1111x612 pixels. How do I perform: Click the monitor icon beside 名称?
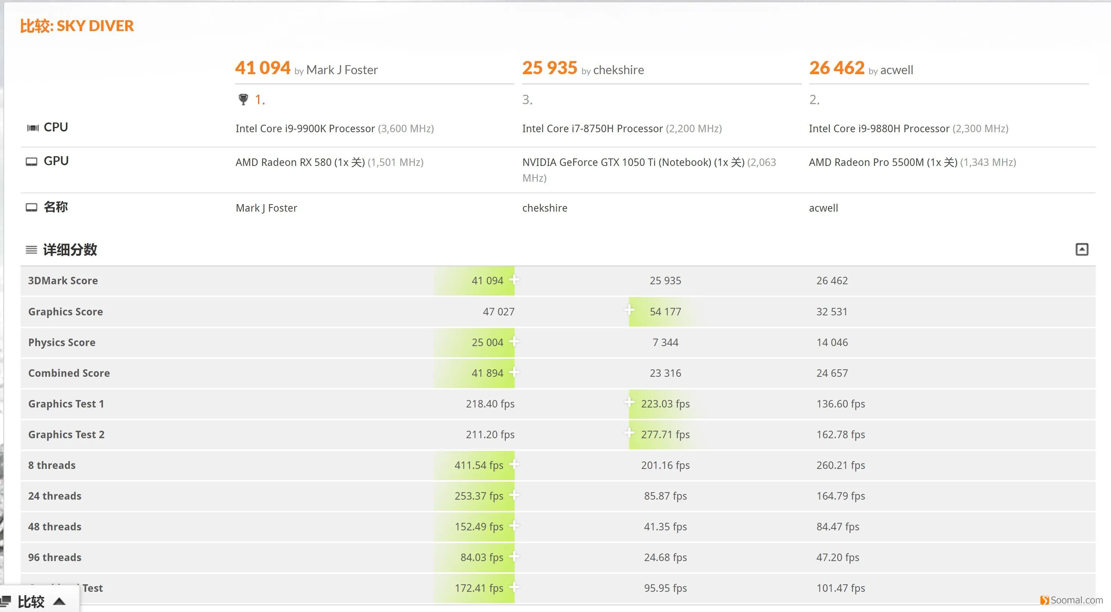(32, 207)
